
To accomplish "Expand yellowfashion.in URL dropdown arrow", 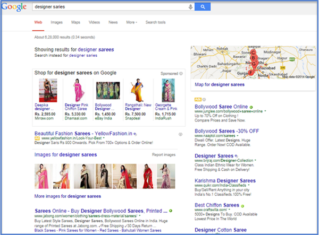I will click(x=104, y=138).
